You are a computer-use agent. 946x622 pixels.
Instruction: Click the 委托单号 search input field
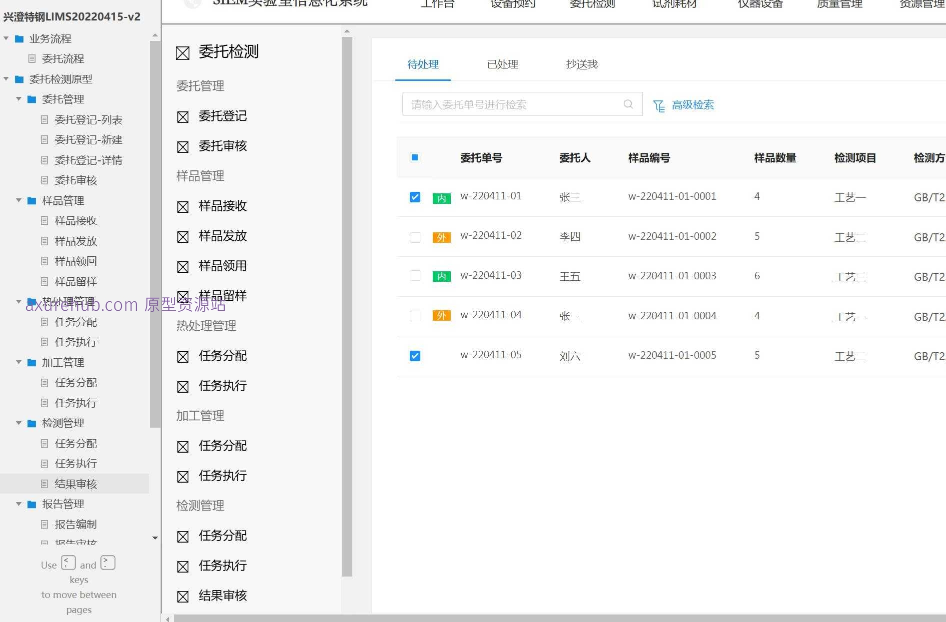click(510, 104)
